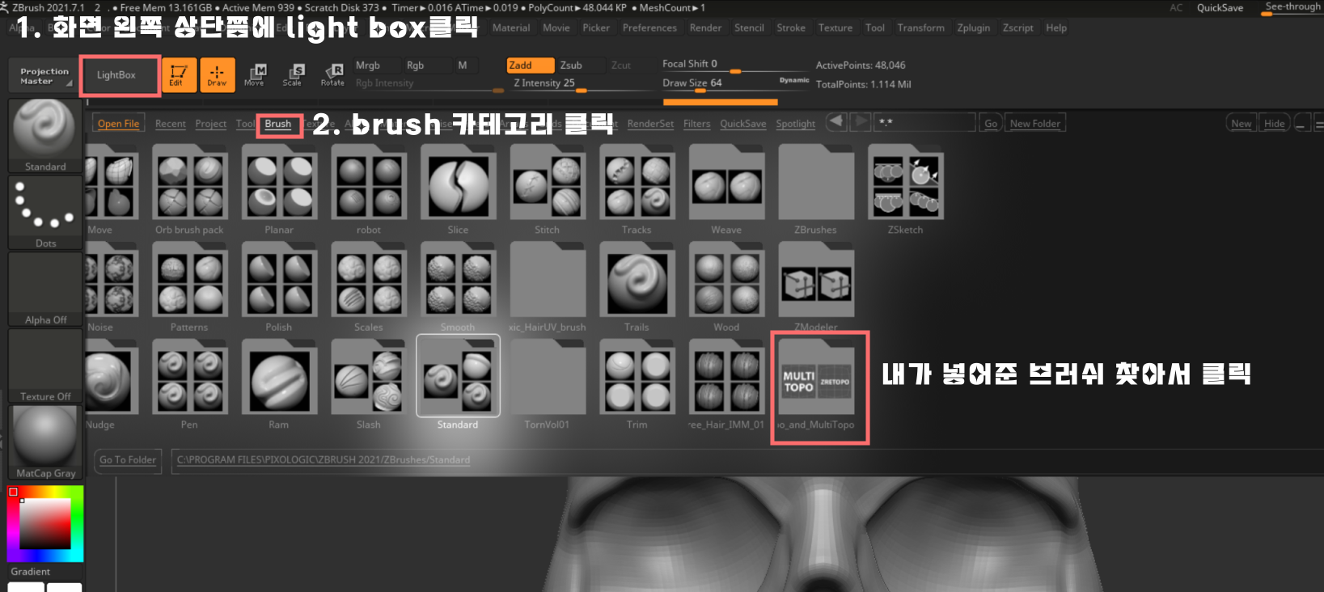Open Projection Master
Viewport: 1324px width, 592px height.
(x=44, y=76)
